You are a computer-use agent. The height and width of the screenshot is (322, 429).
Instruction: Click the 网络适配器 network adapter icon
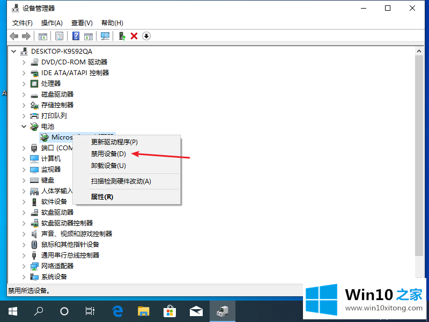[34, 266]
